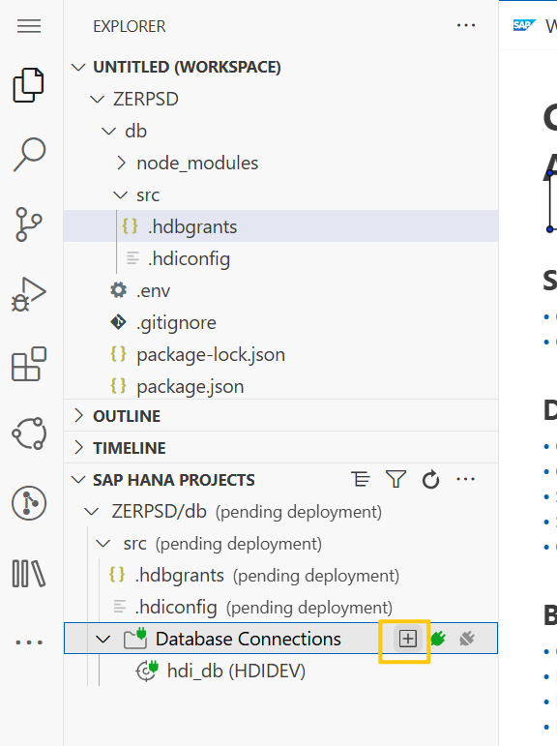
Task: Open Explorer views and more actions menu
Action: tap(466, 26)
